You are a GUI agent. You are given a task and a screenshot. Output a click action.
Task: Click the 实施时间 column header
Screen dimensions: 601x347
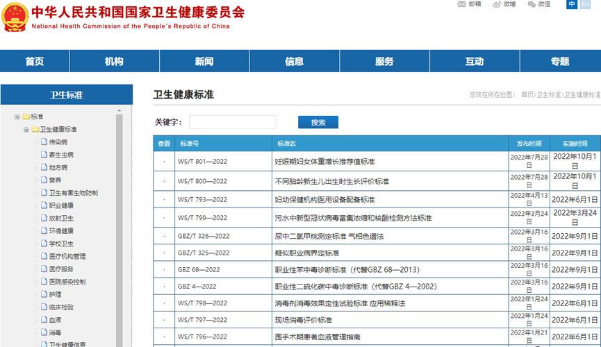point(575,144)
